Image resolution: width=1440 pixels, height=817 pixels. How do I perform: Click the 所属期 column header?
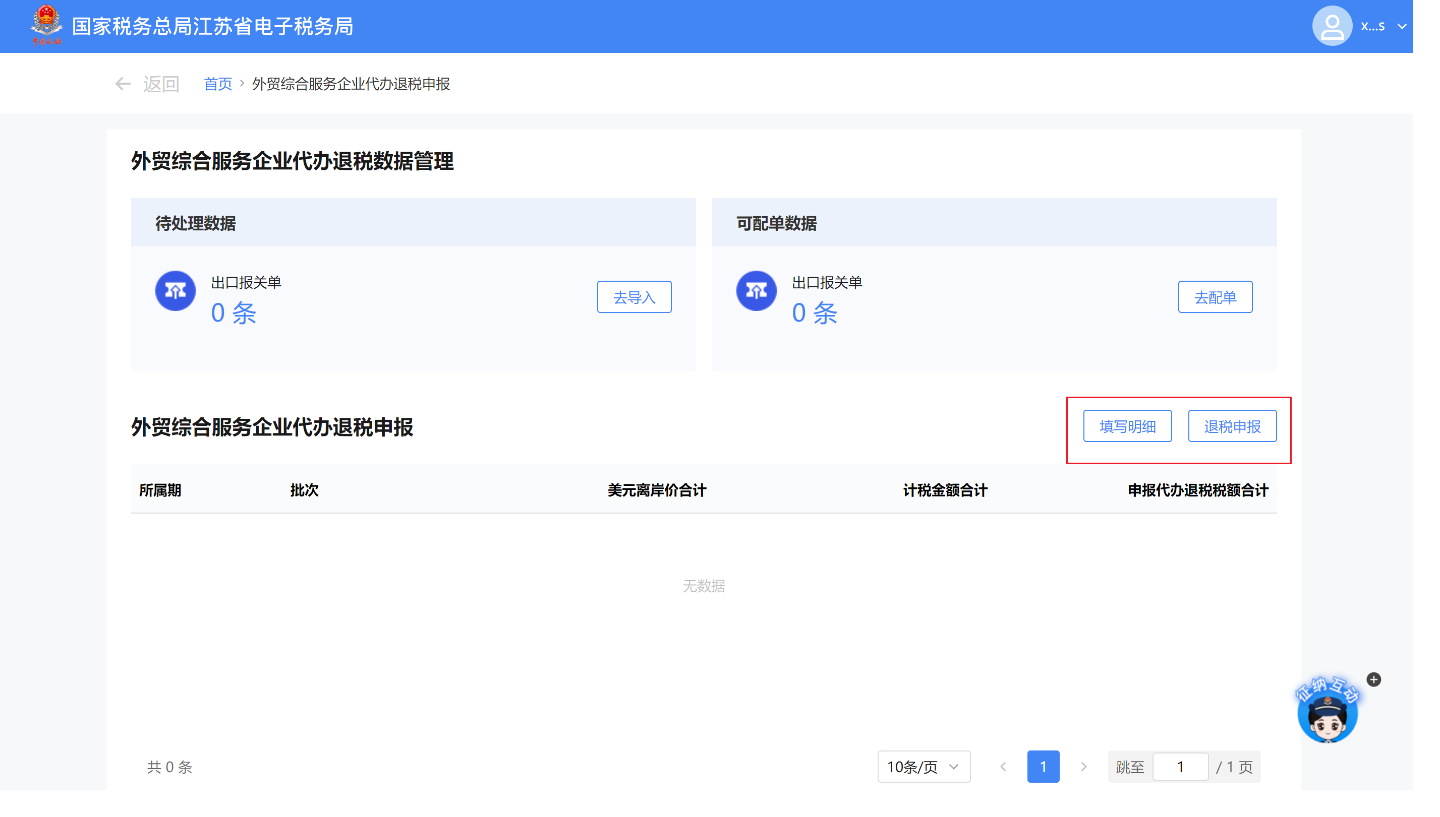[160, 490]
